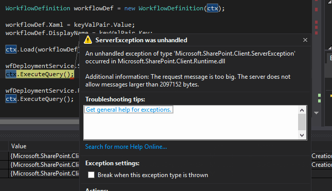Click the warning icon in exception dialog

[88, 40]
